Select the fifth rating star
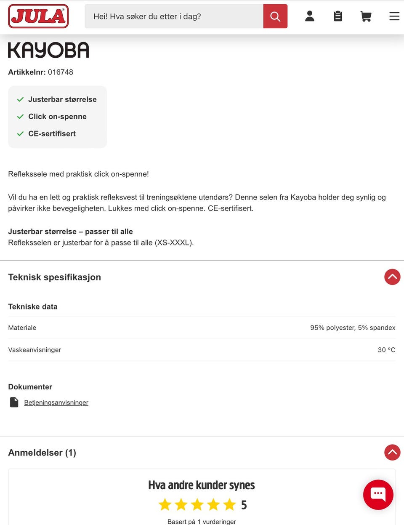The height and width of the screenshot is (525, 404). point(229,504)
